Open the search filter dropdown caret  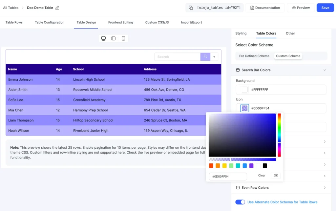[x=214, y=57]
